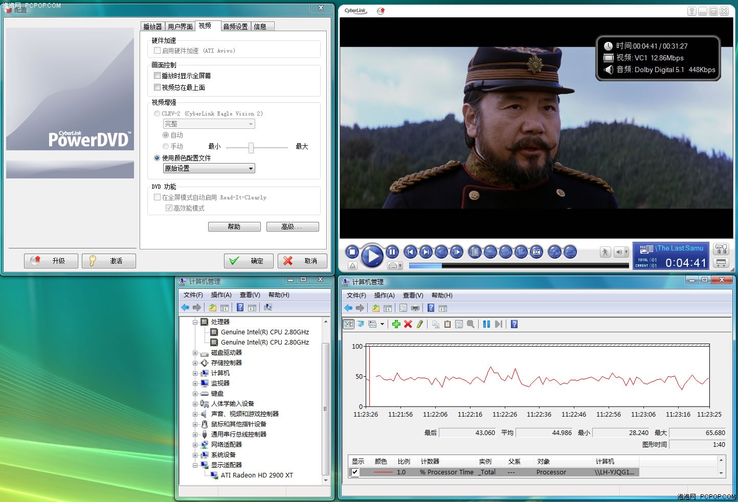738x502 pixels.
Task: Open the 查看(V) menu in performance monitor window
Action: coord(413,295)
